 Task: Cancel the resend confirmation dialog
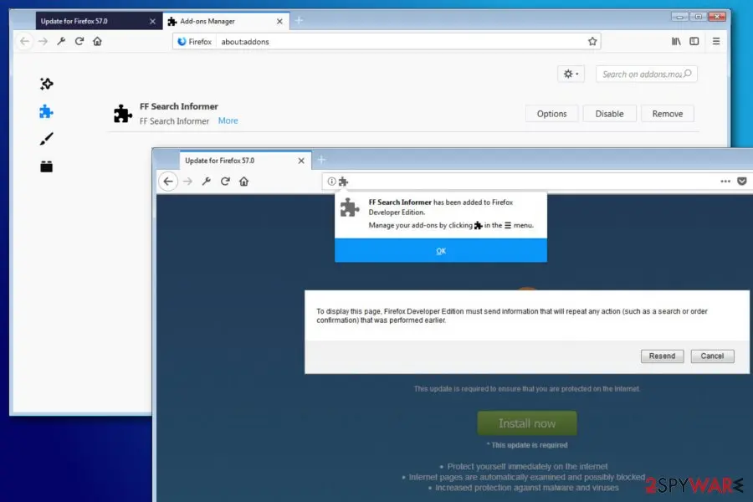[x=712, y=356]
